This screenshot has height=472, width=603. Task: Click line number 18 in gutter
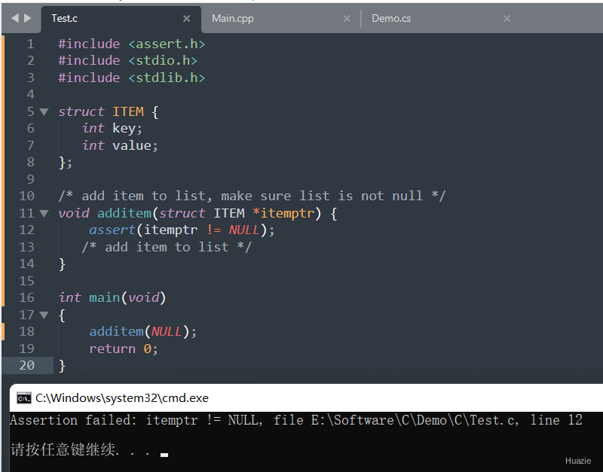[x=26, y=331]
